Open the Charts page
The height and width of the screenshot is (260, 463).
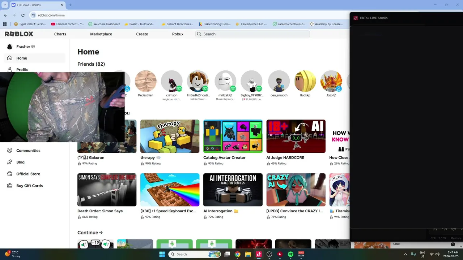coord(60,34)
